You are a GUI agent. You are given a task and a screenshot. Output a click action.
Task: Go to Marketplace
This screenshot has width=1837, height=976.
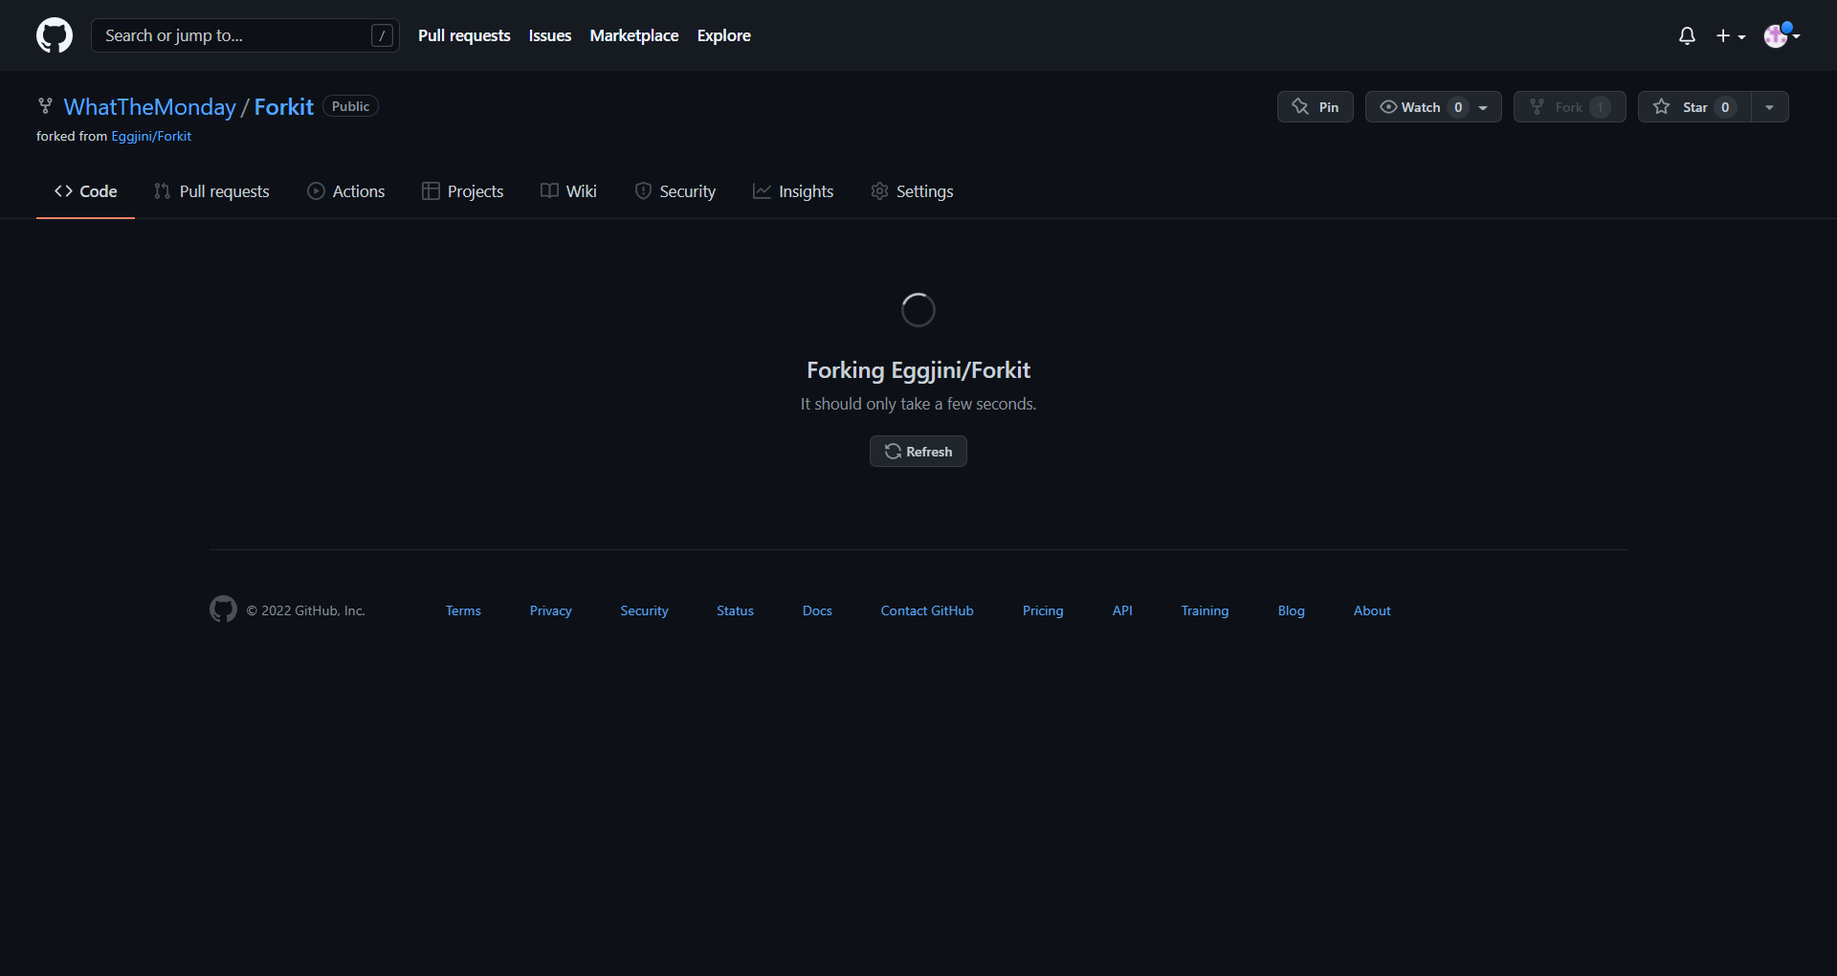pos(634,35)
